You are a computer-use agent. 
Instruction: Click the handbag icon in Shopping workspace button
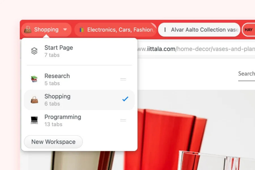28,30
